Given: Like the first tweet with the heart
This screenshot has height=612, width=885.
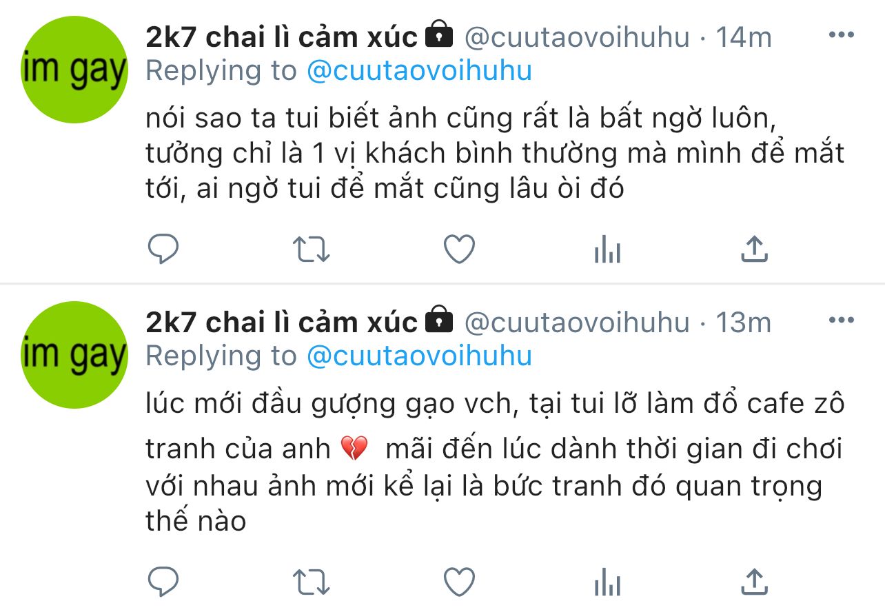Looking at the screenshot, I should (x=459, y=249).
